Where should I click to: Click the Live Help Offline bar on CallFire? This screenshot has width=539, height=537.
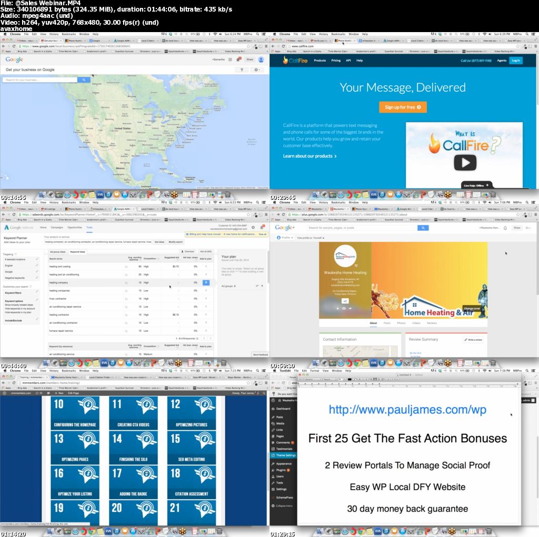[476, 185]
